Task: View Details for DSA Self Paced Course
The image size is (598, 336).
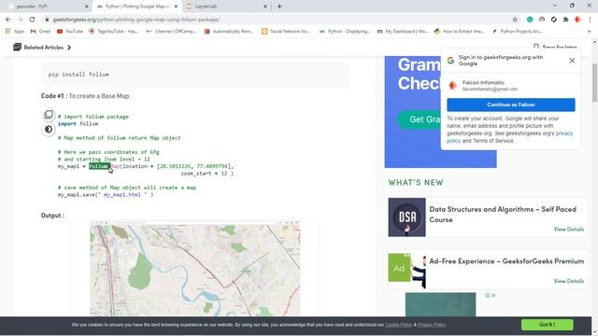Action: pos(569,230)
